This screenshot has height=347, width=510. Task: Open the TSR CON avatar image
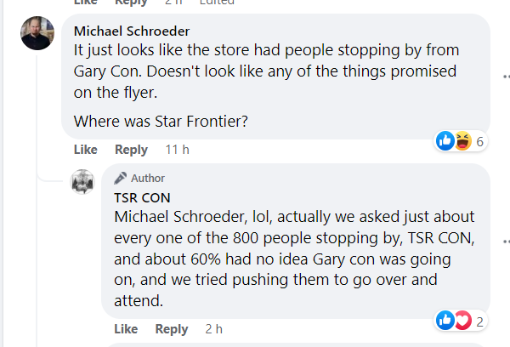click(82, 182)
